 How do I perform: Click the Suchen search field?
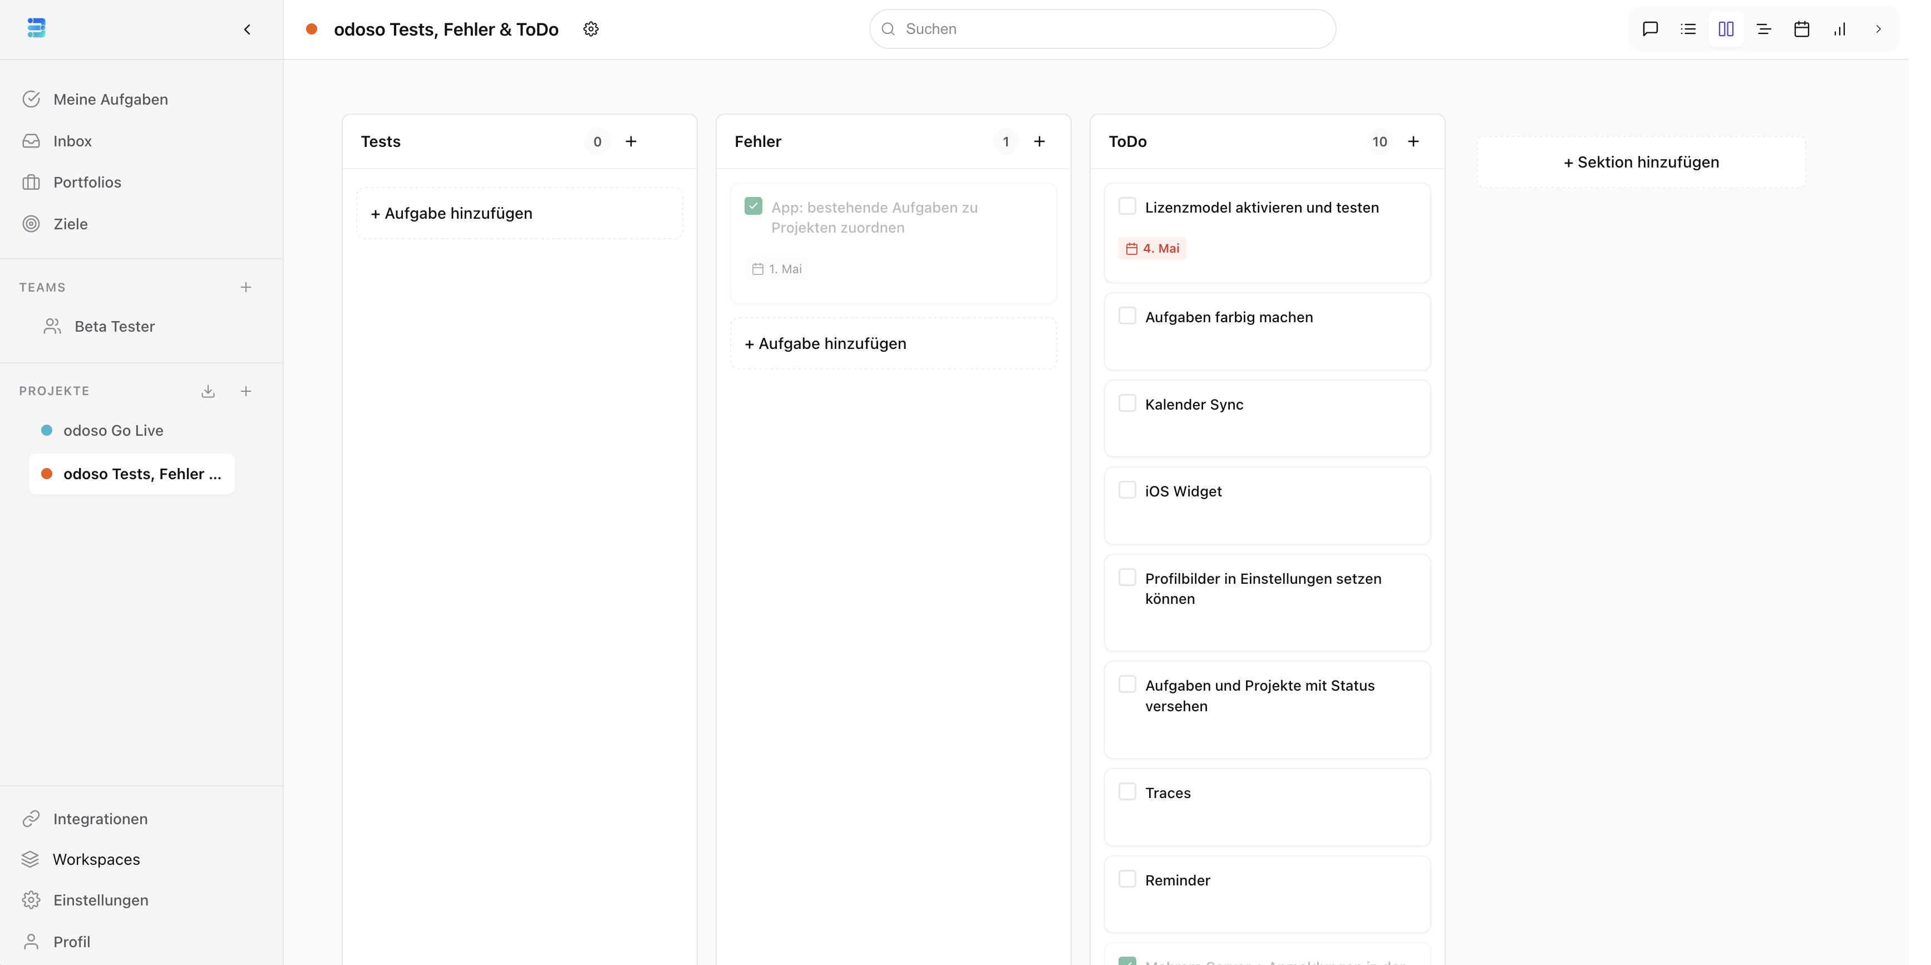(x=1102, y=29)
